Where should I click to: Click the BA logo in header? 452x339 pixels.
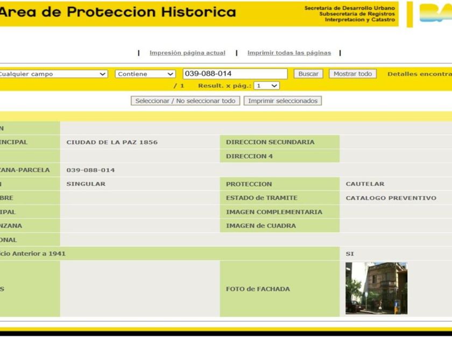[x=435, y=13]
